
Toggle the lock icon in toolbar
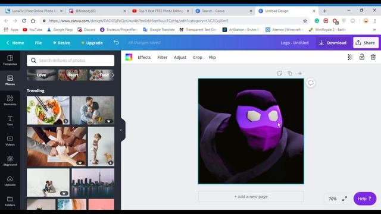pyautogui.click(x=362, y=57)
